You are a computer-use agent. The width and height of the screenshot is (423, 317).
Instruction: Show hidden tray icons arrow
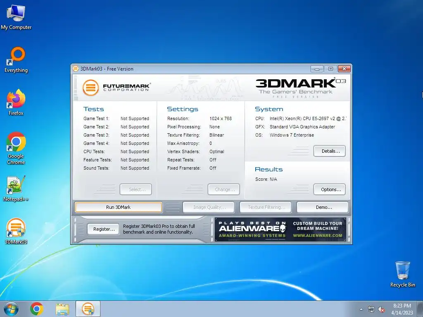pyautogui.click(x=361, y=309)
